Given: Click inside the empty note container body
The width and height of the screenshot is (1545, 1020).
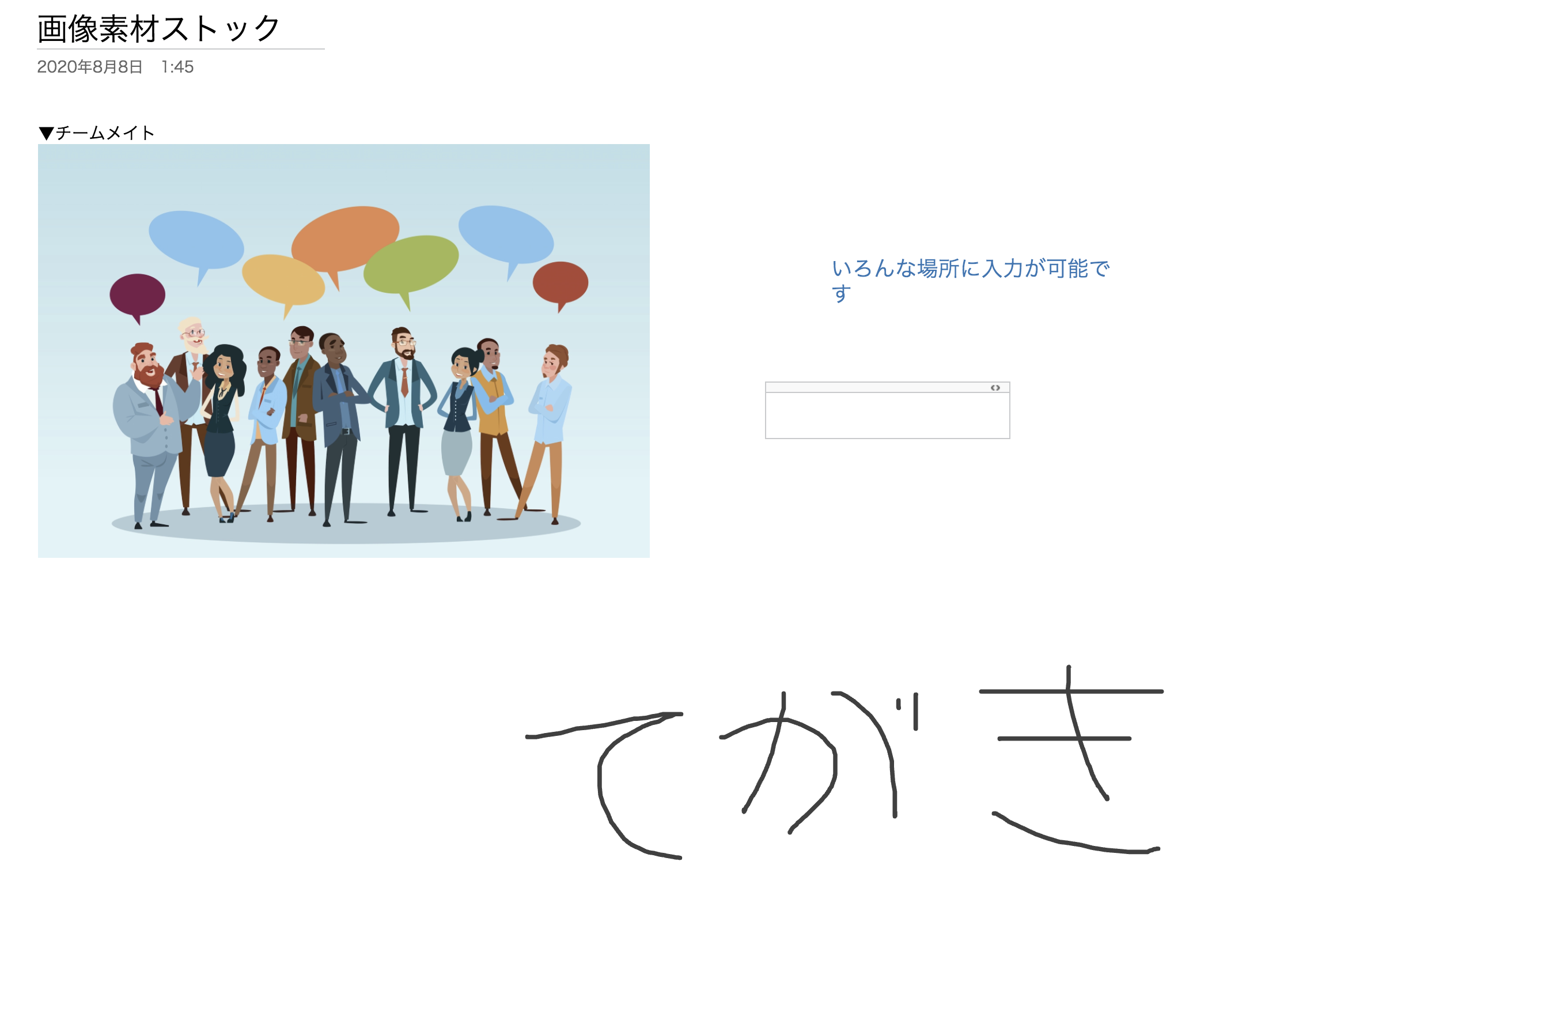Looking at the screenshot, I should (x=887, y=415).
